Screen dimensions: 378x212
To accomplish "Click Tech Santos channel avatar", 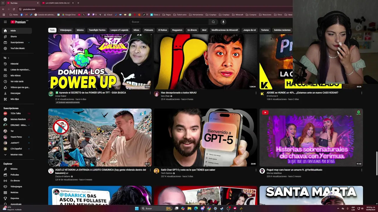I will [x=157, y=171].
